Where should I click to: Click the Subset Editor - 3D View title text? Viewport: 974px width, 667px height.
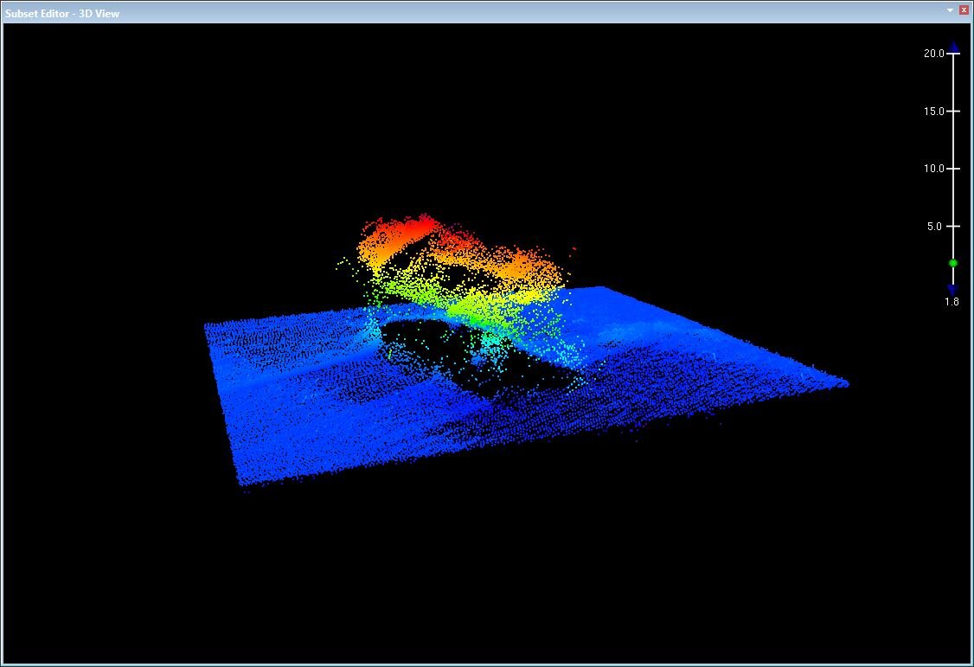point(61,13)
